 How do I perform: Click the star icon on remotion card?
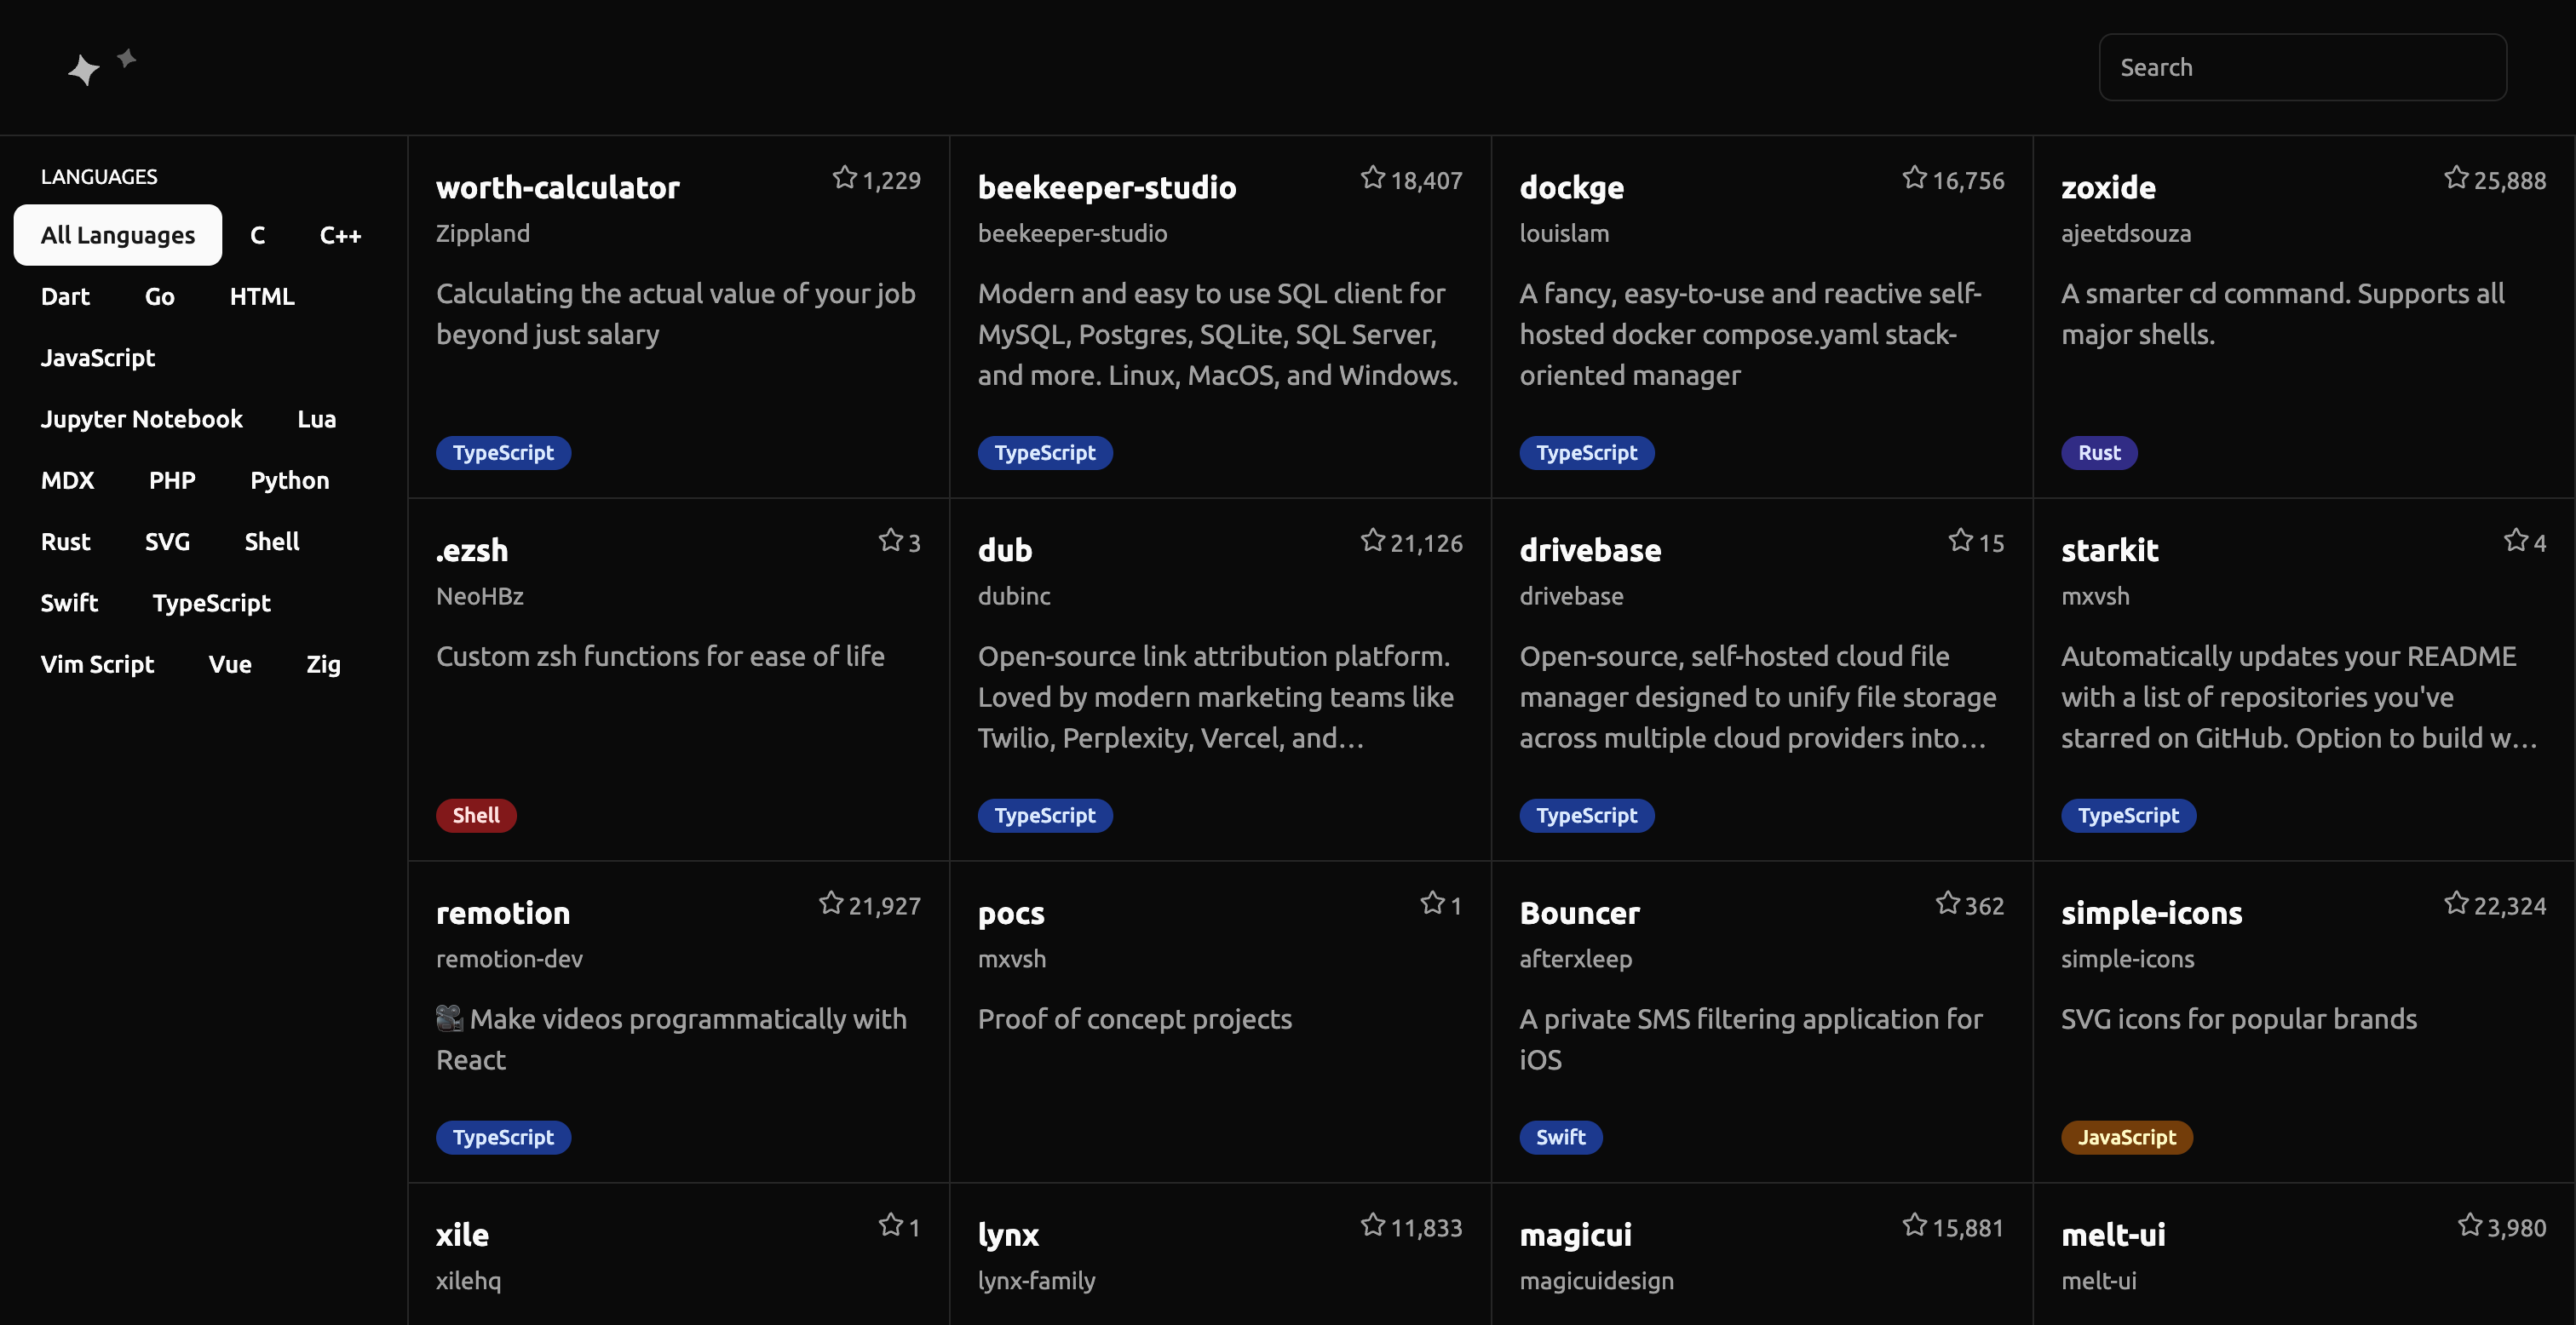(831, 904)
